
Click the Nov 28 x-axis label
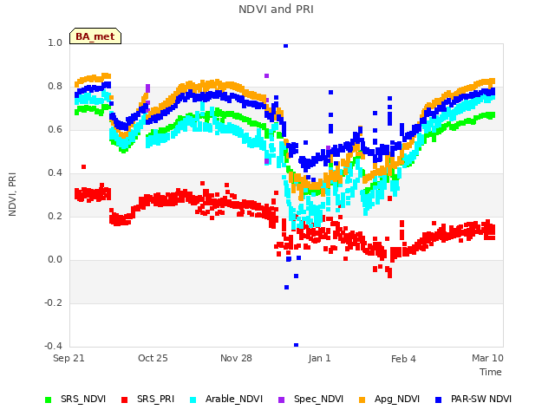click(x=236, y=358)
